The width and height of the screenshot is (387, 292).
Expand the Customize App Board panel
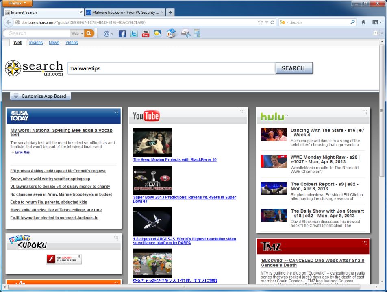[41, 96]
